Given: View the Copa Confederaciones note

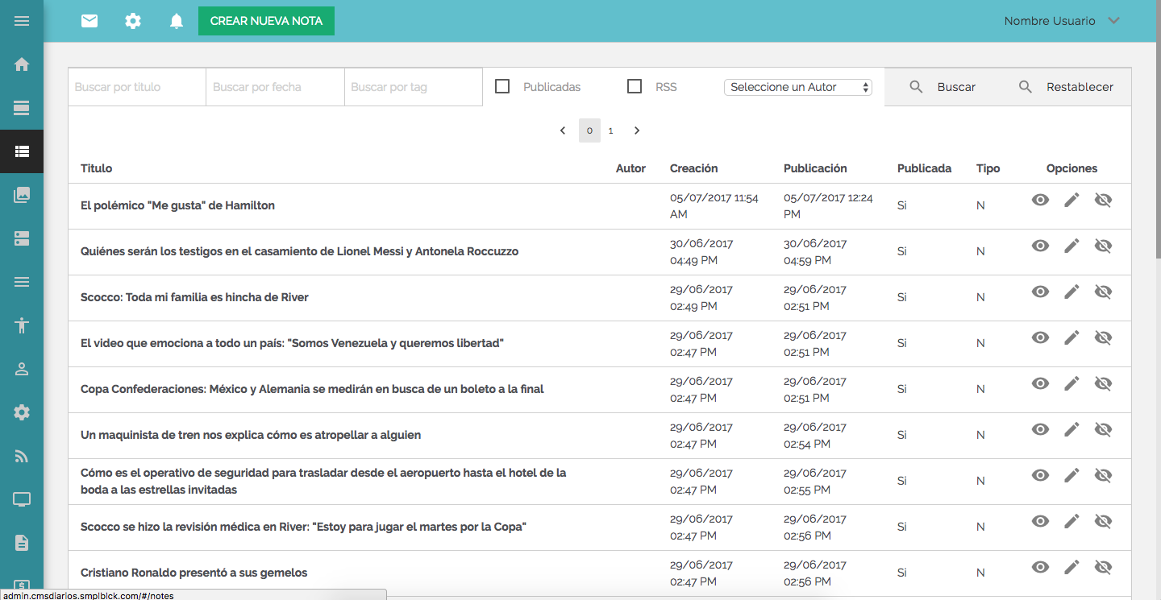Looking at the screenshot, I should (1041, 383).
